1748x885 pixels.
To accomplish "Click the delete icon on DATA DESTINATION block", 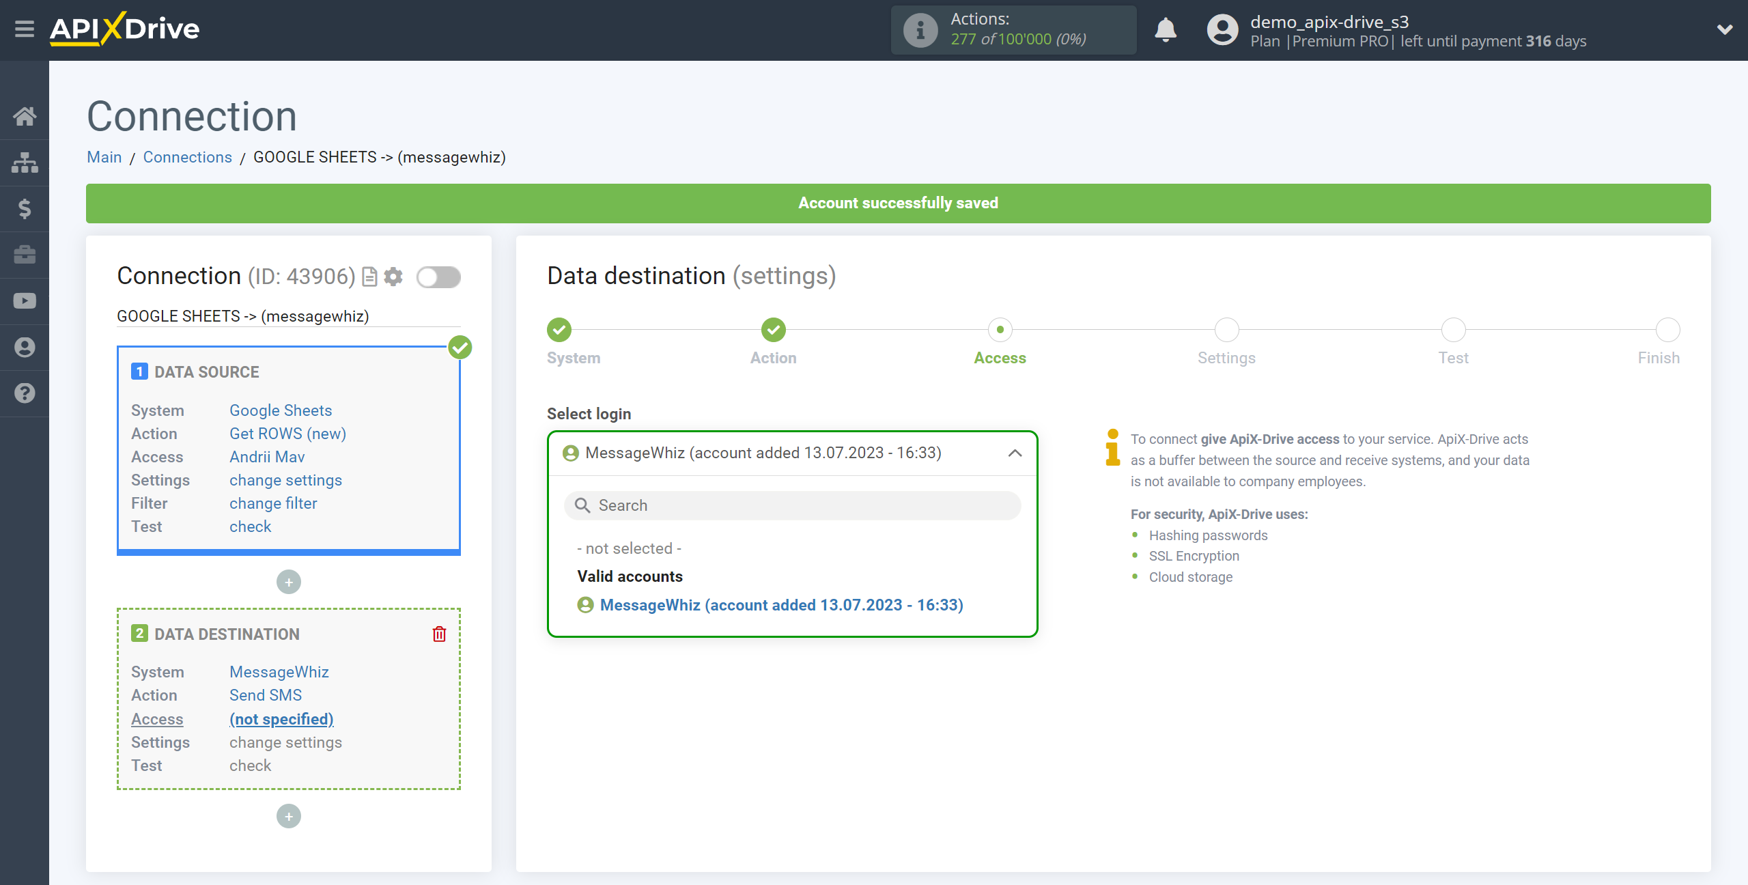I will 440,634.
